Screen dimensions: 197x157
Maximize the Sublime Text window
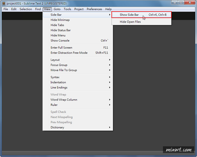[181, 3]
